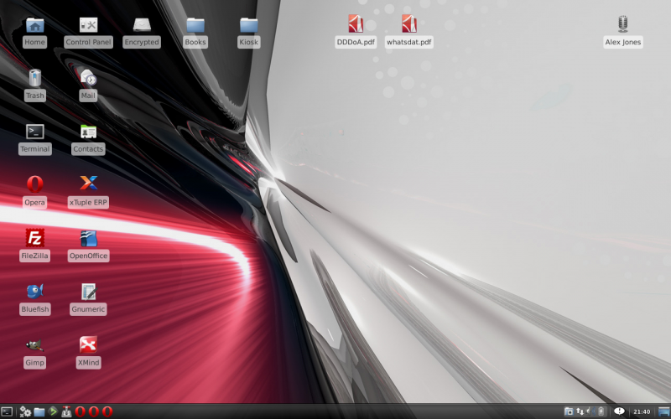Click the green arrow launcher in taskbar
Screen dimensions: 671x419
53,411
